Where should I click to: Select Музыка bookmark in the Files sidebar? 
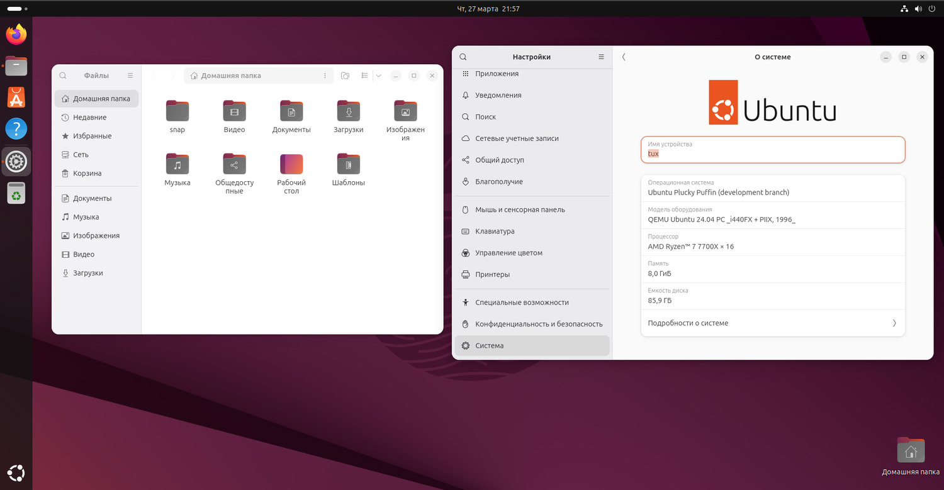point(96,217)
